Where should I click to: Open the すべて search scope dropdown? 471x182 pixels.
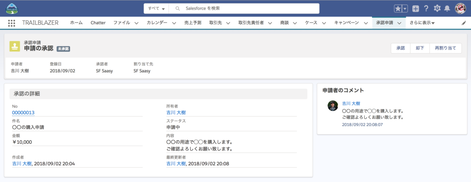(x=156, y=9)
